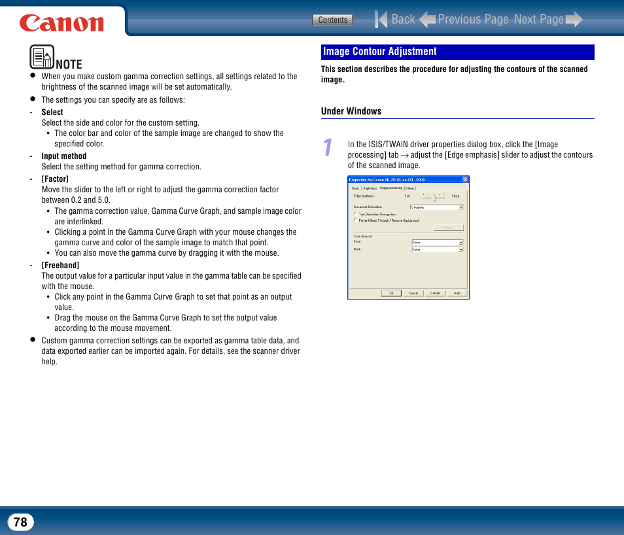Enable Text Orientation Recognition checkbox
This screenshot has height=535, width=624.
[x=355, y=214]
